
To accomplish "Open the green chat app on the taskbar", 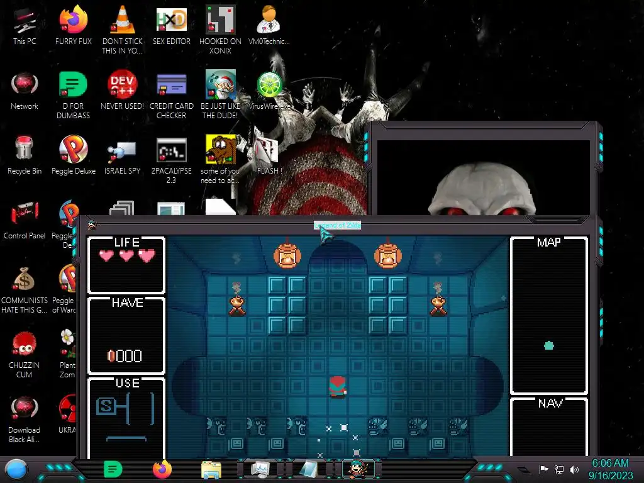I will pos(113,469).
